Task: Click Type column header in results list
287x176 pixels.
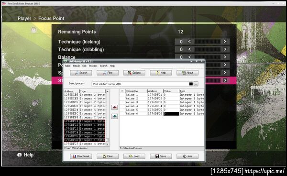Action: pyautogui.click(x=93, y=91)
